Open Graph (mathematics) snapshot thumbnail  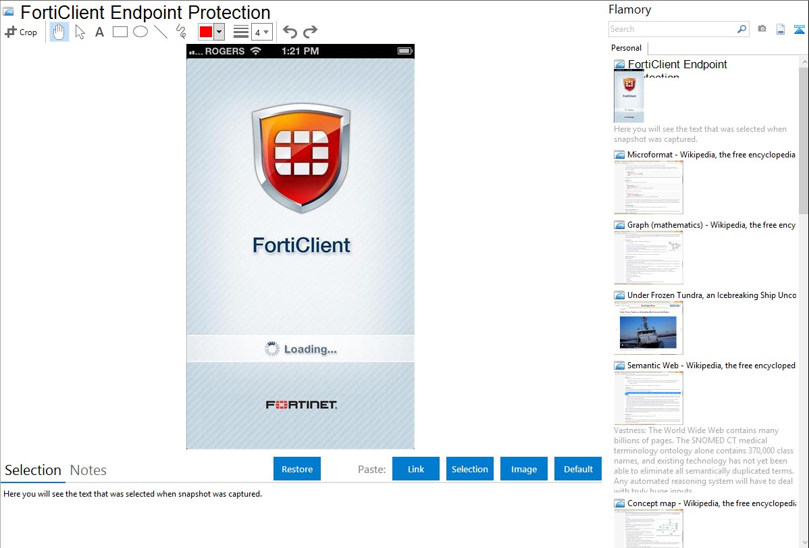point(648,257)
